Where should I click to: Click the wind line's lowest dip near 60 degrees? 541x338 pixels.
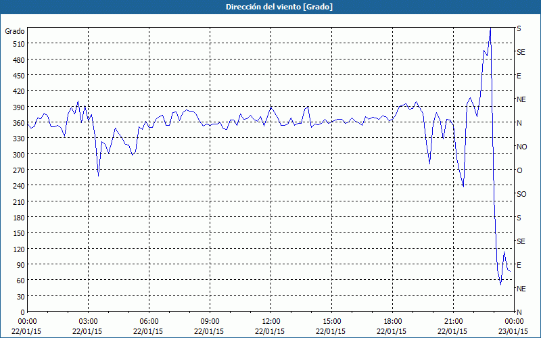tap(500, 284)
